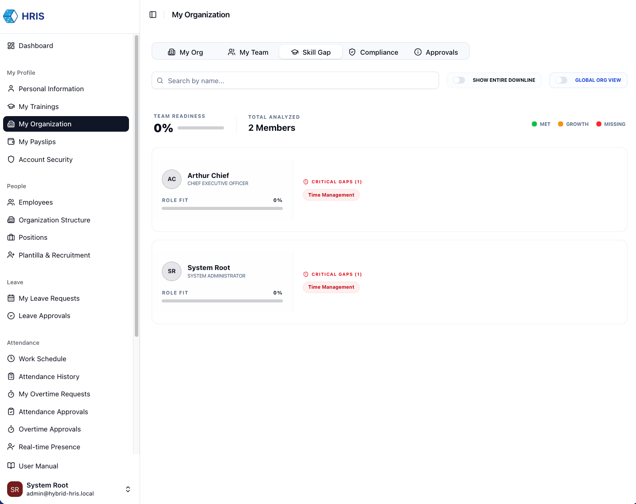This screenshot has height=504, width=636.
Task: Expand the System Root account menu
Action: (x=128, y=489)
